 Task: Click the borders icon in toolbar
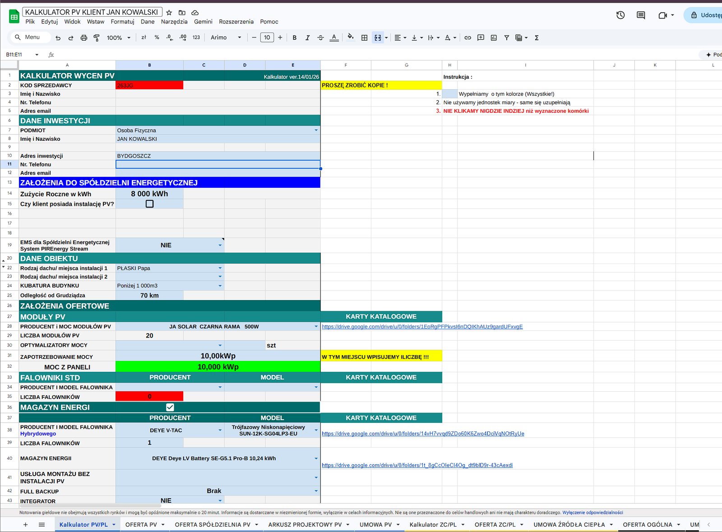click(364, 38)
